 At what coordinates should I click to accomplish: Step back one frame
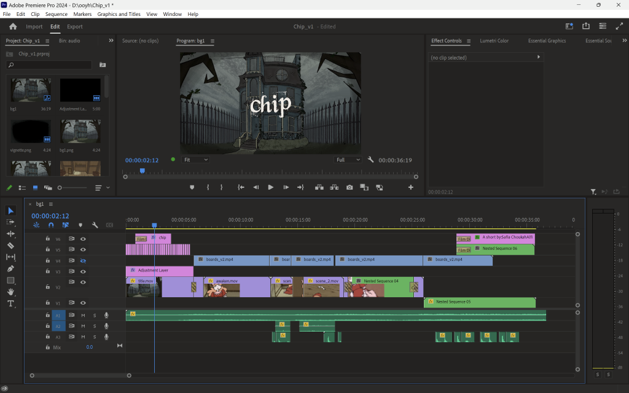pyautogui.click(x=256, y=187)
